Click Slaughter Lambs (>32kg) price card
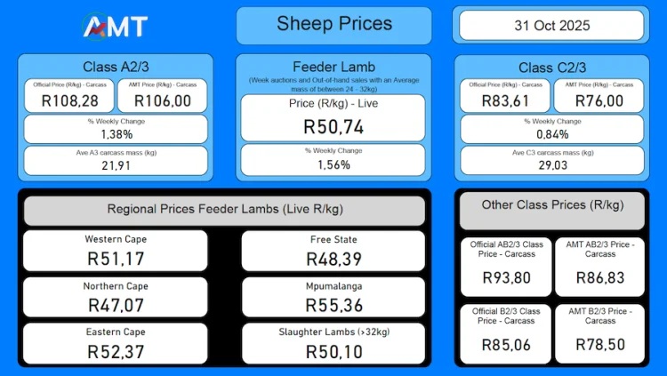 click(333, 344)
